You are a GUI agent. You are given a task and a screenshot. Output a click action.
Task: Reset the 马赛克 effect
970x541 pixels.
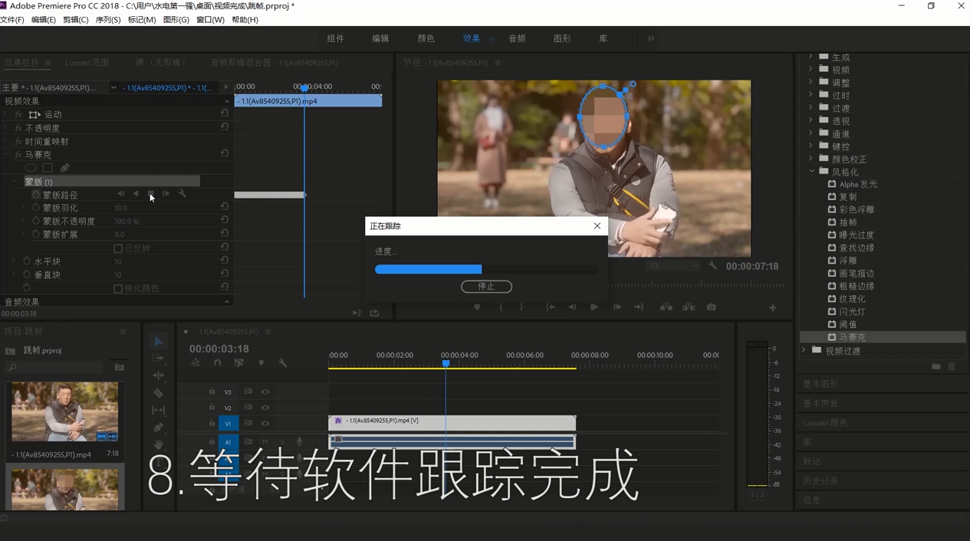(225, 154)
